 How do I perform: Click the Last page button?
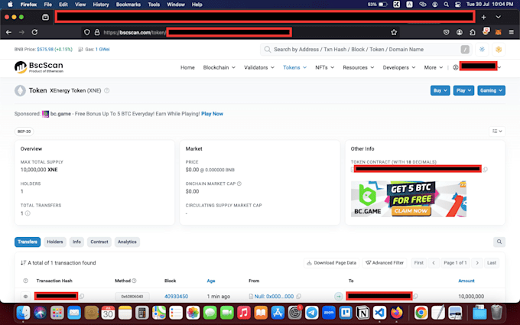[x=492, y=262]
